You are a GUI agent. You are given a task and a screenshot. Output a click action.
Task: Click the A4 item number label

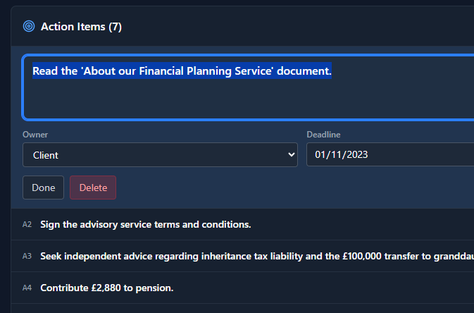(x=27, y=288)
